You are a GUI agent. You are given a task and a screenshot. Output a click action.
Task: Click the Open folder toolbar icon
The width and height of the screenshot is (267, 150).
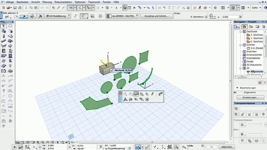[x=8, y=8]
